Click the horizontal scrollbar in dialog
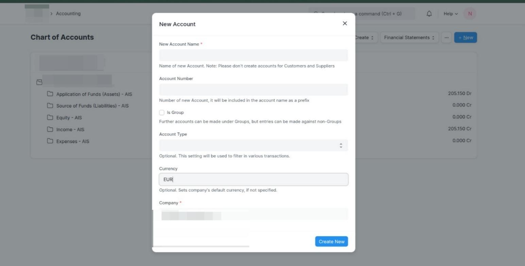This screenshot has width=525, height=266. (x=200, y=246)
